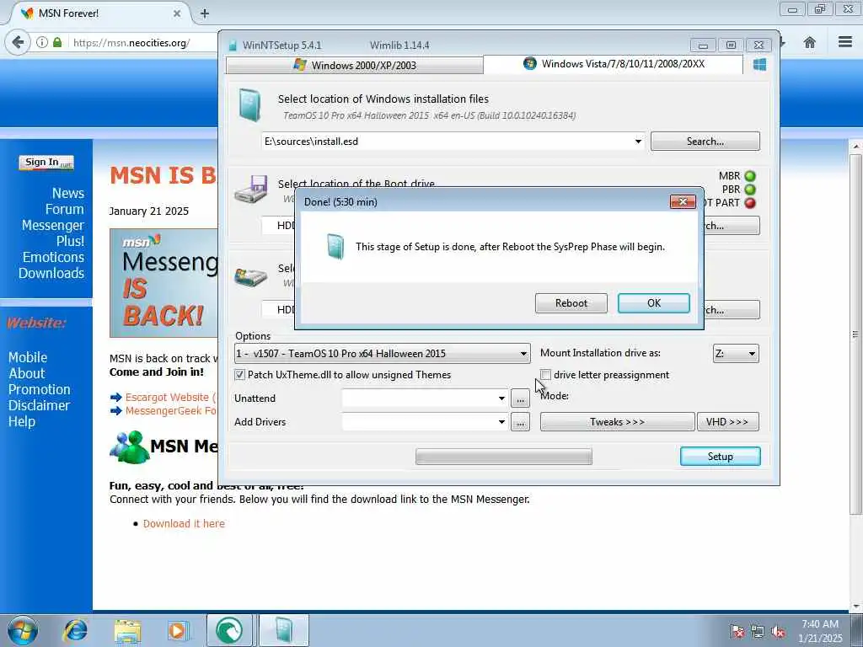The image size is (863, 647).
Task: Open the Disclaimer sidebar link
Action: pos(39,405)
